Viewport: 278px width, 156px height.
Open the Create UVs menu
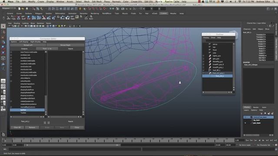click(137, 1)
